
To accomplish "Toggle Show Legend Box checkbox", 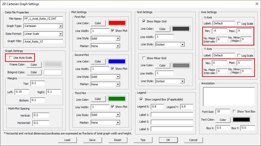I will 141,99.
